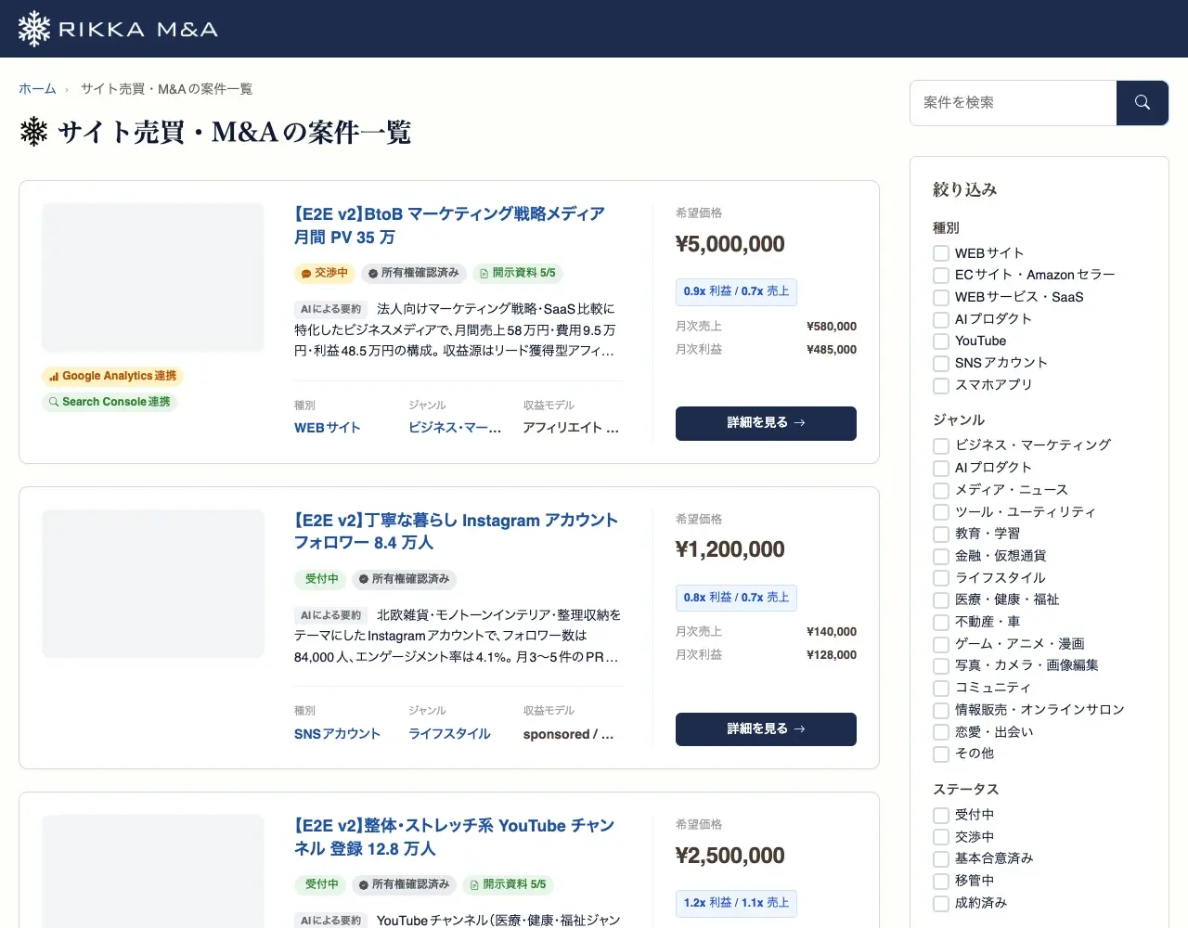Image resolution: width=1188 pixels, height=928 pixels.
Task: Click the 0.9x 利益 / 0.7x 売上 multiple badge
Action: coord(736,291)
